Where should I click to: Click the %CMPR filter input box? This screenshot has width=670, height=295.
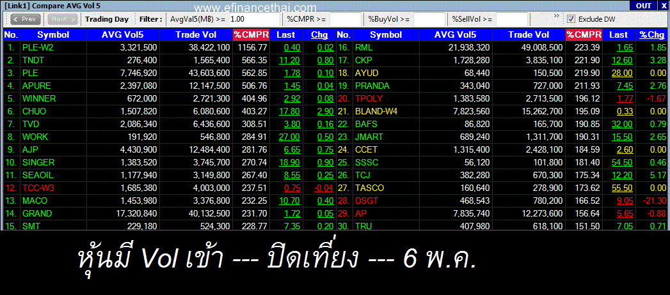[x=346, y=19]
